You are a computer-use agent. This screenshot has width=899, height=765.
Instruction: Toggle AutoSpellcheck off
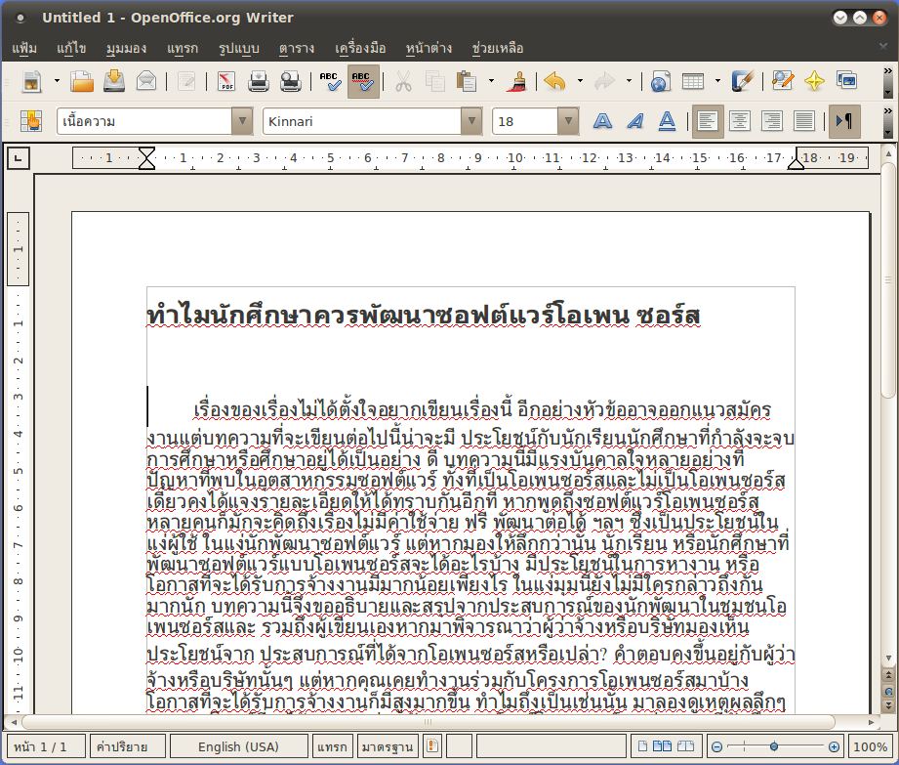click(363, 81)
